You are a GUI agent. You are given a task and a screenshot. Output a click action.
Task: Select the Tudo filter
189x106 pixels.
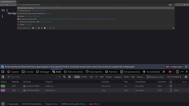click(77, 77)
